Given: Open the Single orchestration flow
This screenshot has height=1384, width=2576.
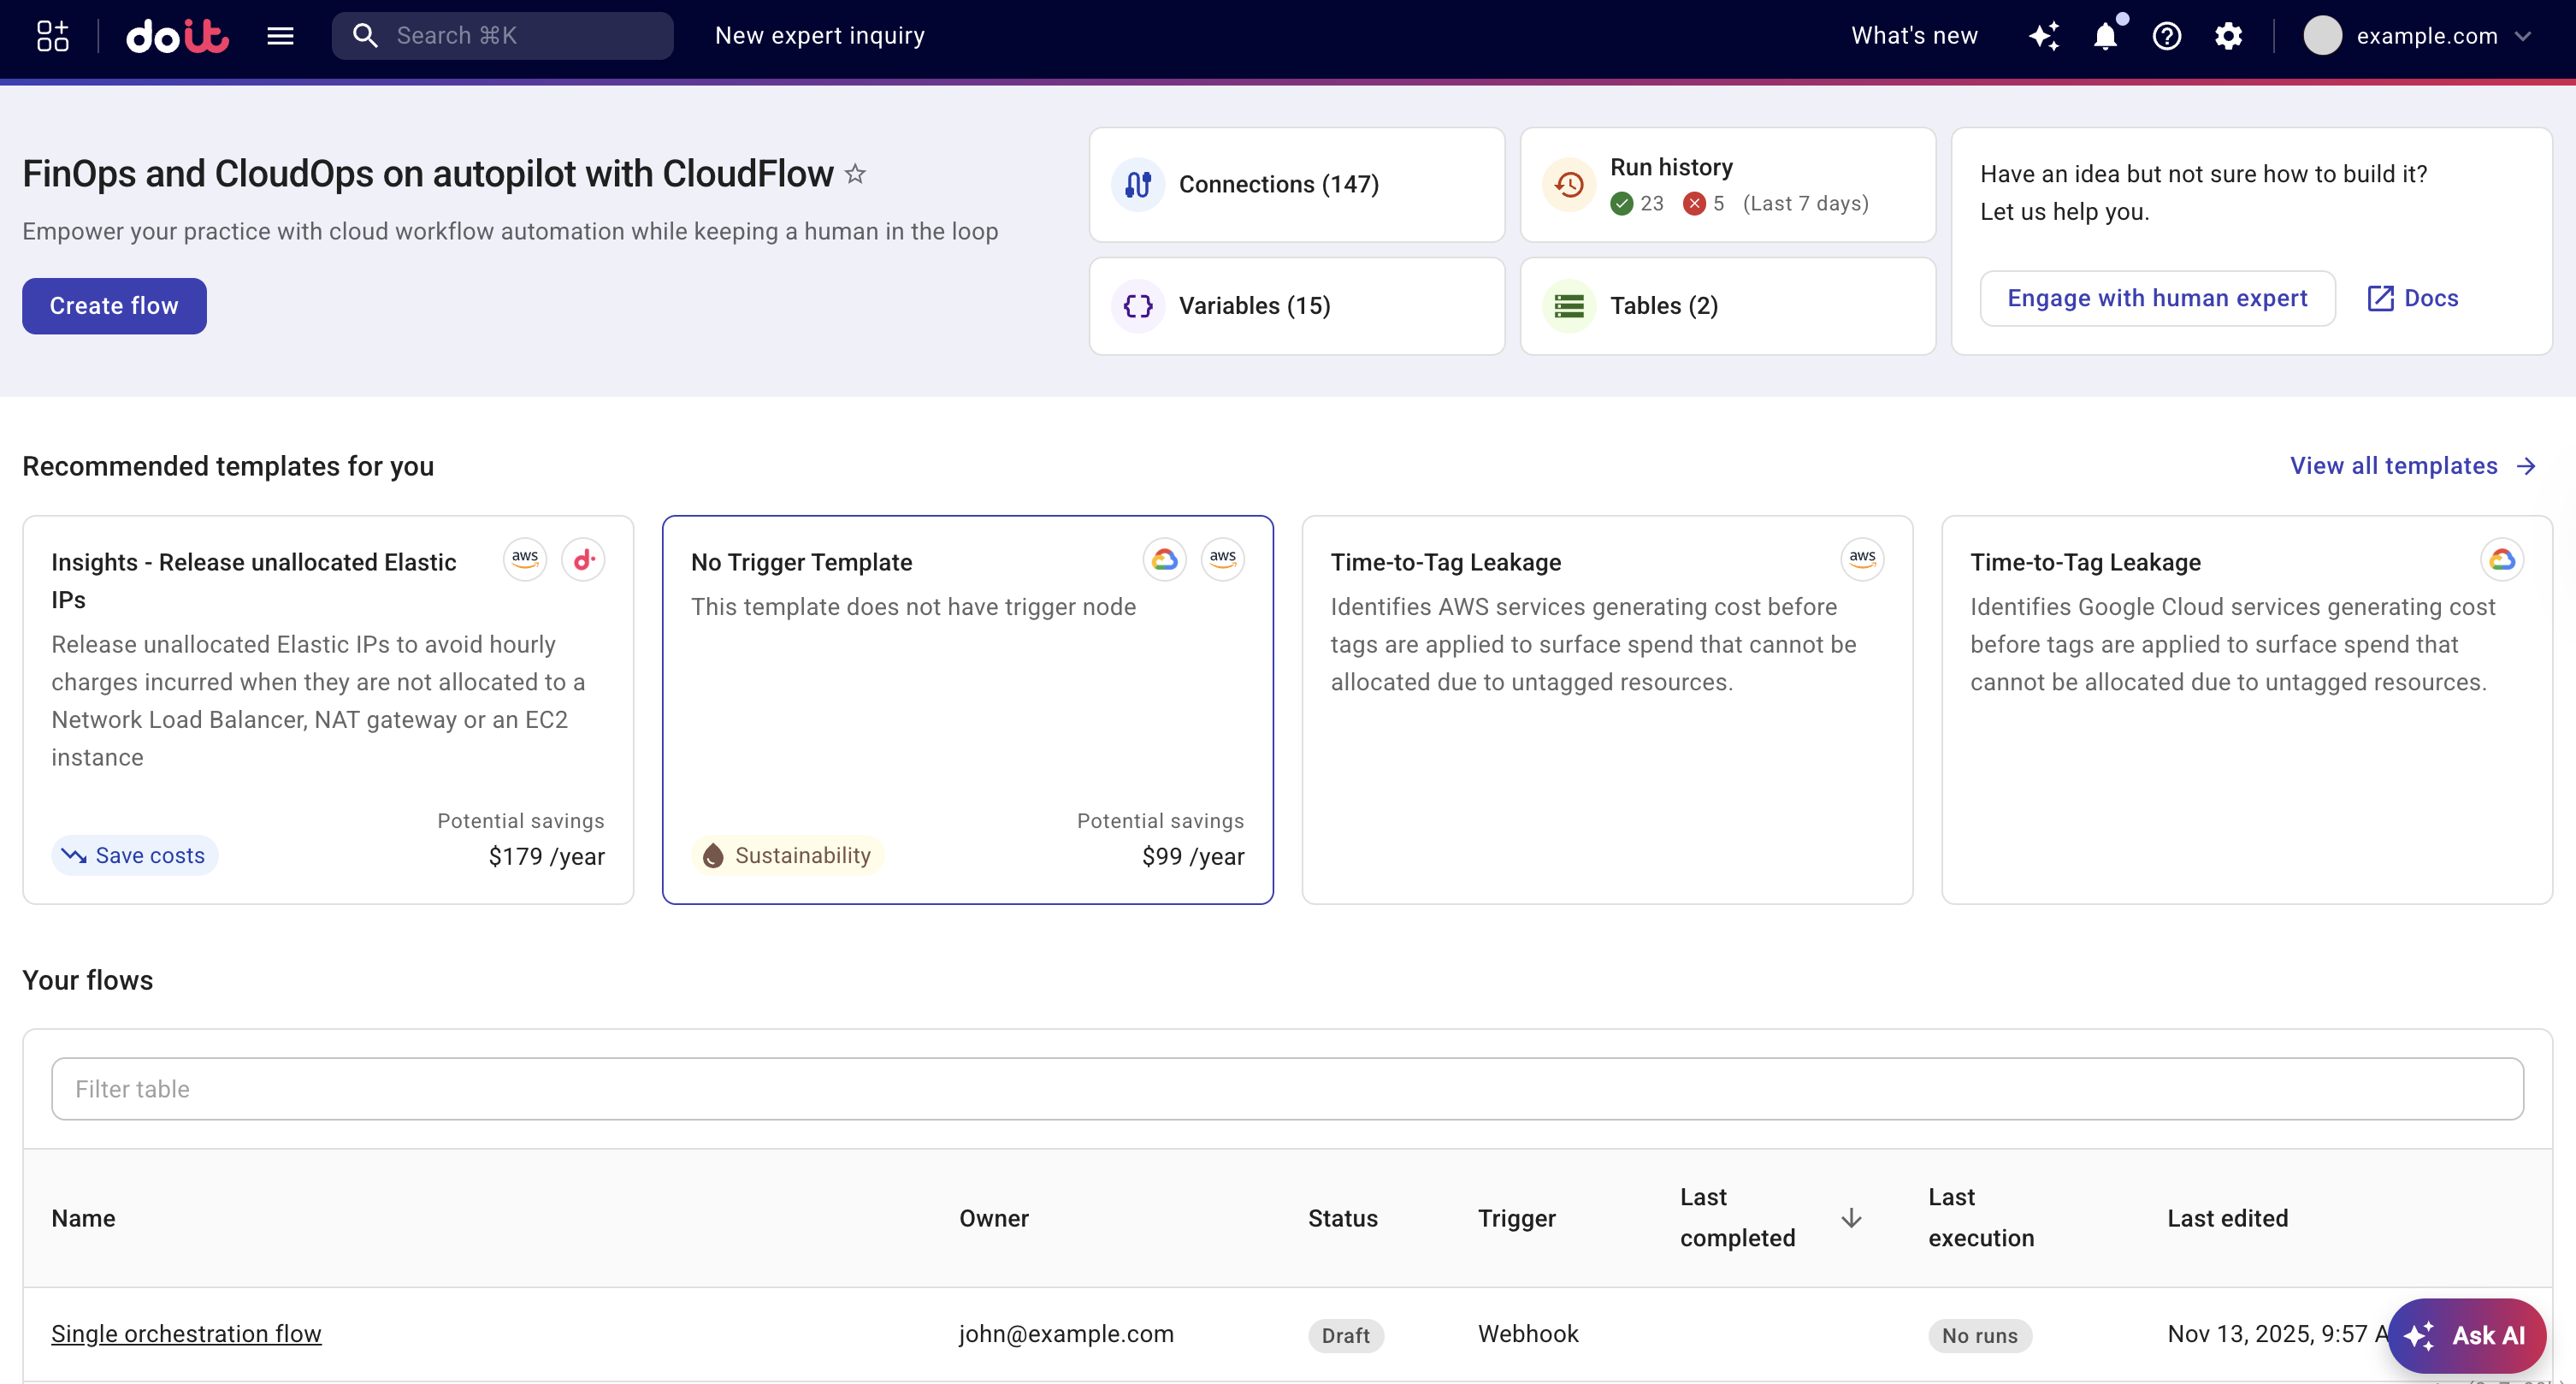Looking at the screenshot, I should (x=186, y=1333).
